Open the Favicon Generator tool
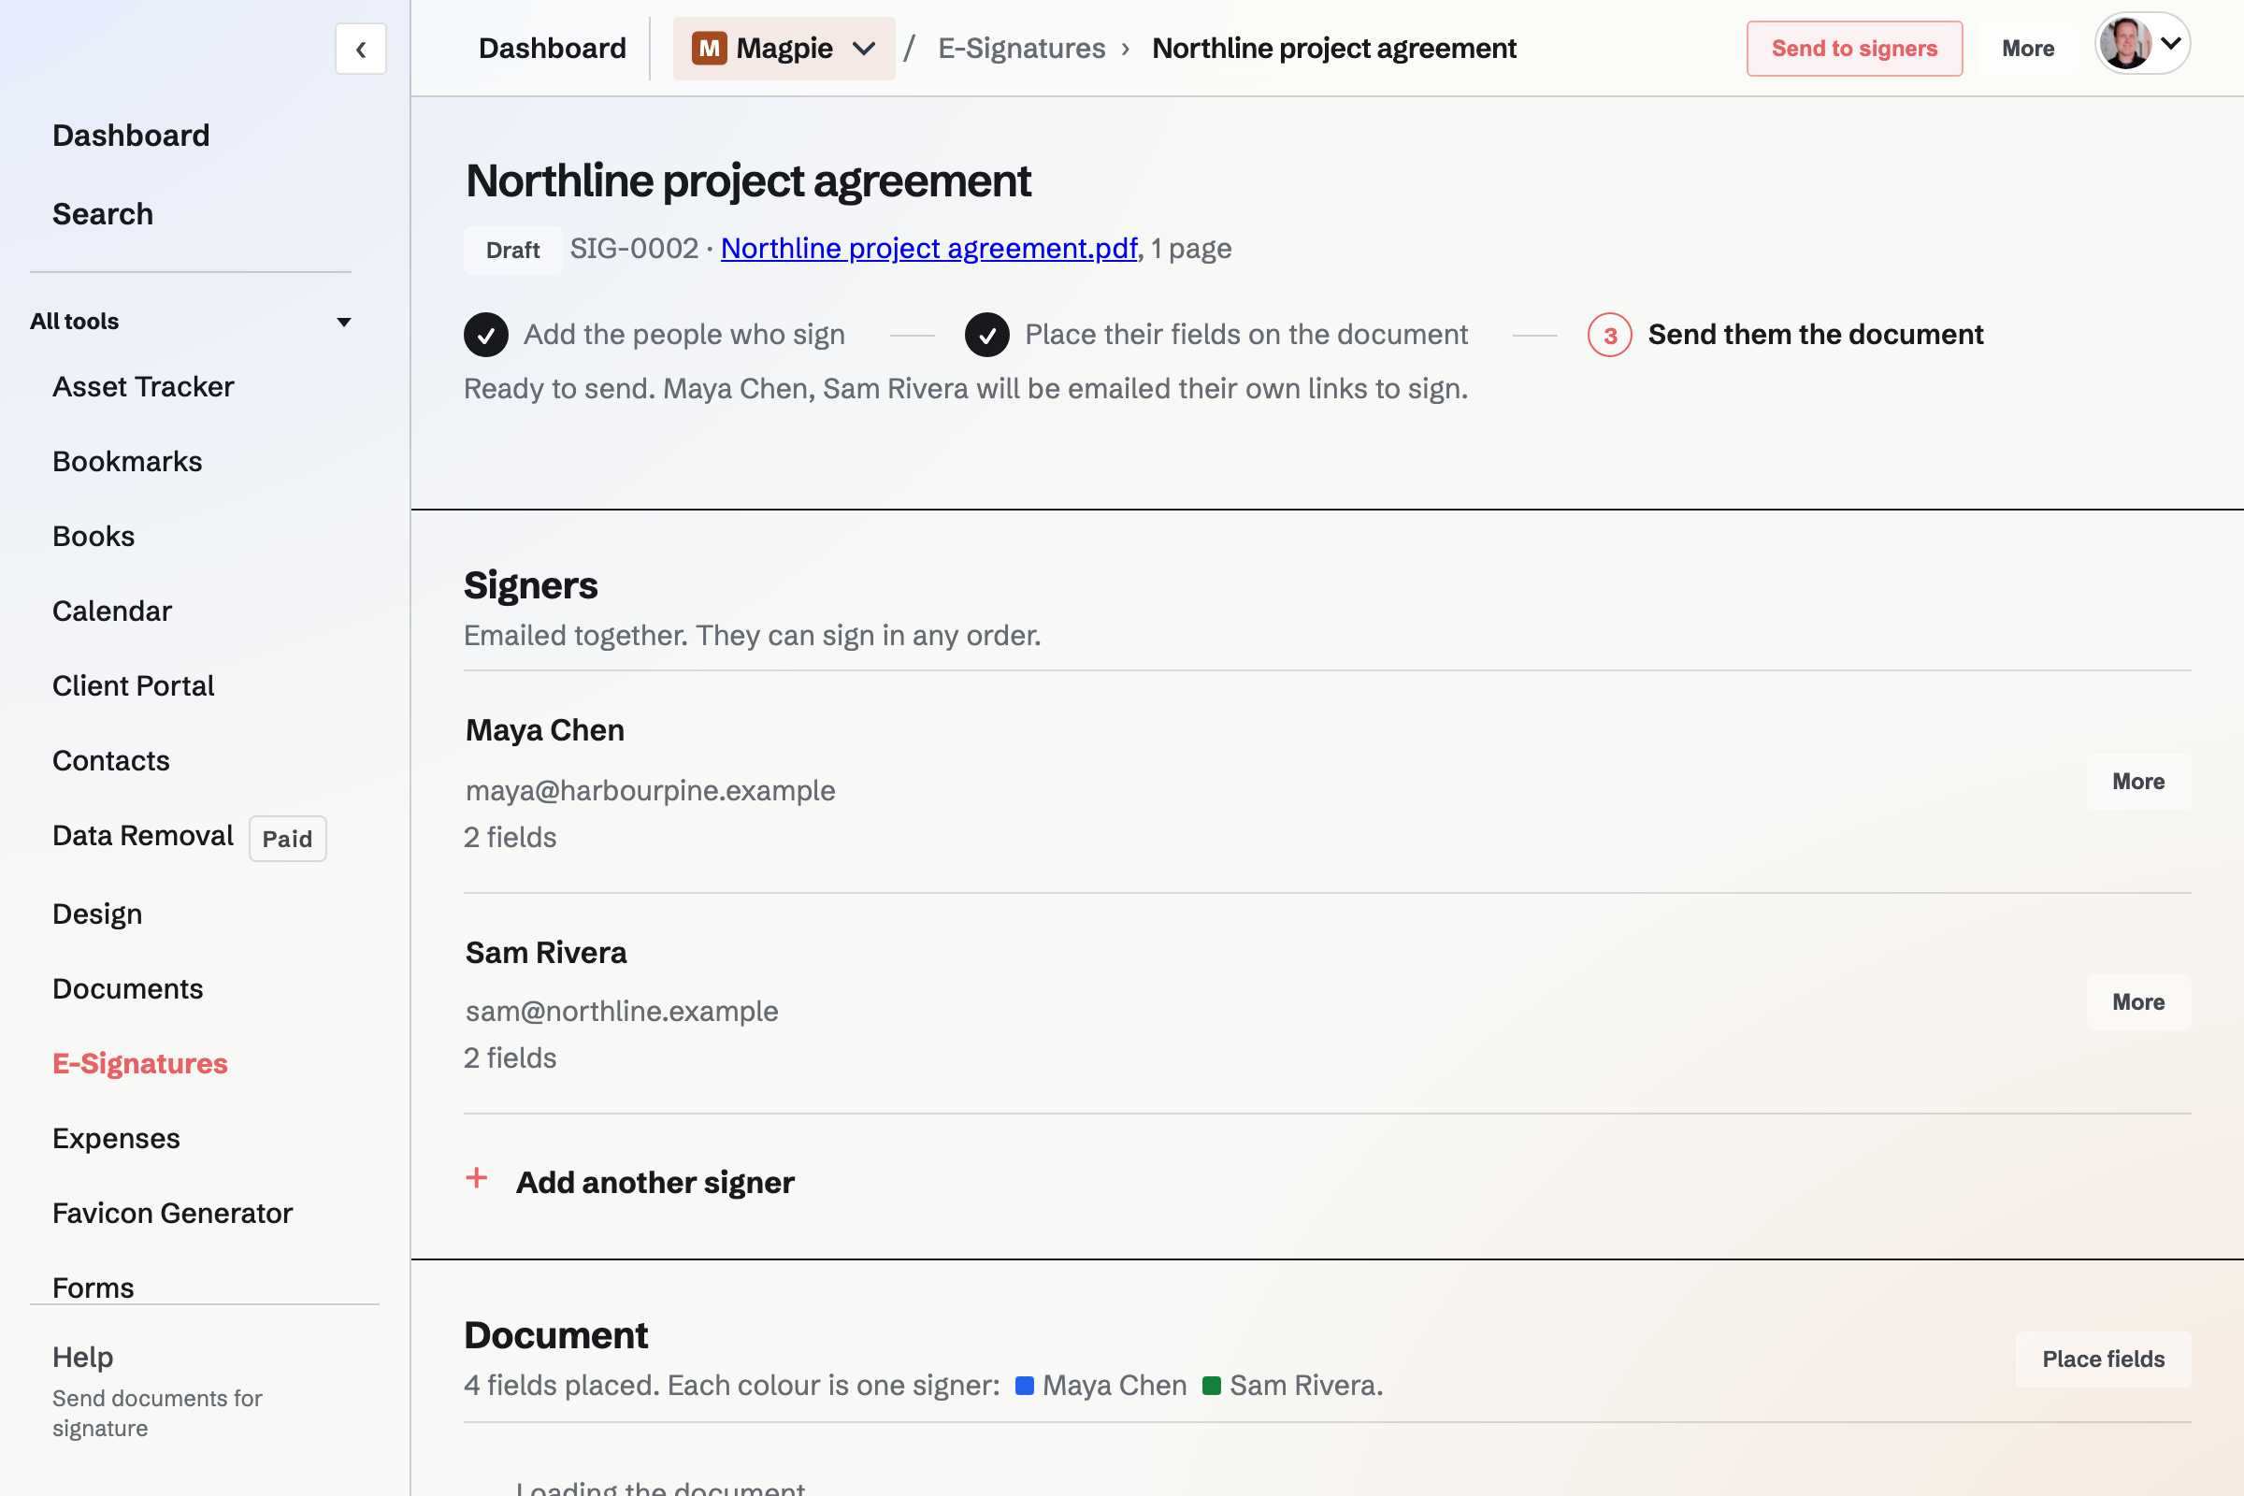This screenshot has width=2244, height=1496. pos(172,1213)
